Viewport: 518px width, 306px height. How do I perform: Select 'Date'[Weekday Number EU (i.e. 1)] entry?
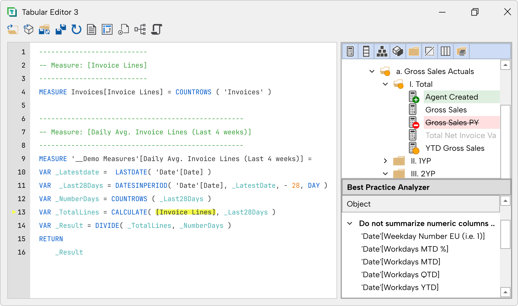[x=423, y=236]
